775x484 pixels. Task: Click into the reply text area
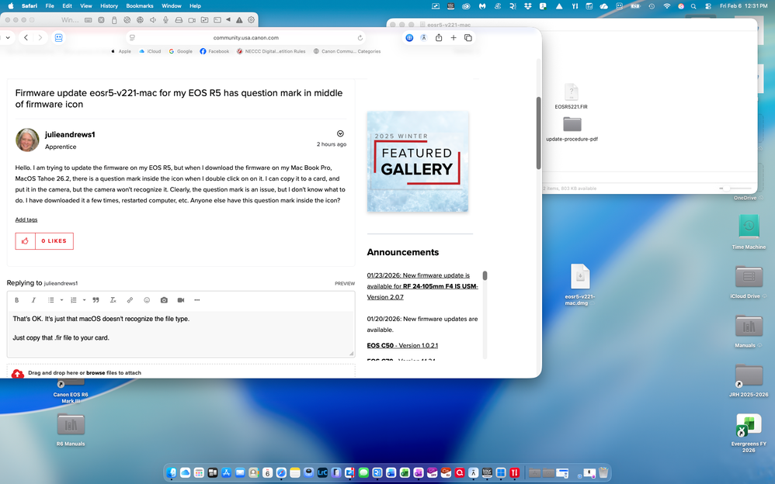point(181,334)
